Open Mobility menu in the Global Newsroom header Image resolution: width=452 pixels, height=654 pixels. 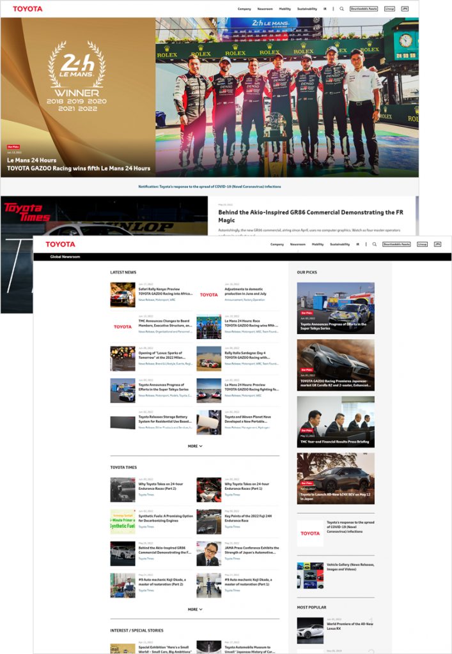[318, 245]
